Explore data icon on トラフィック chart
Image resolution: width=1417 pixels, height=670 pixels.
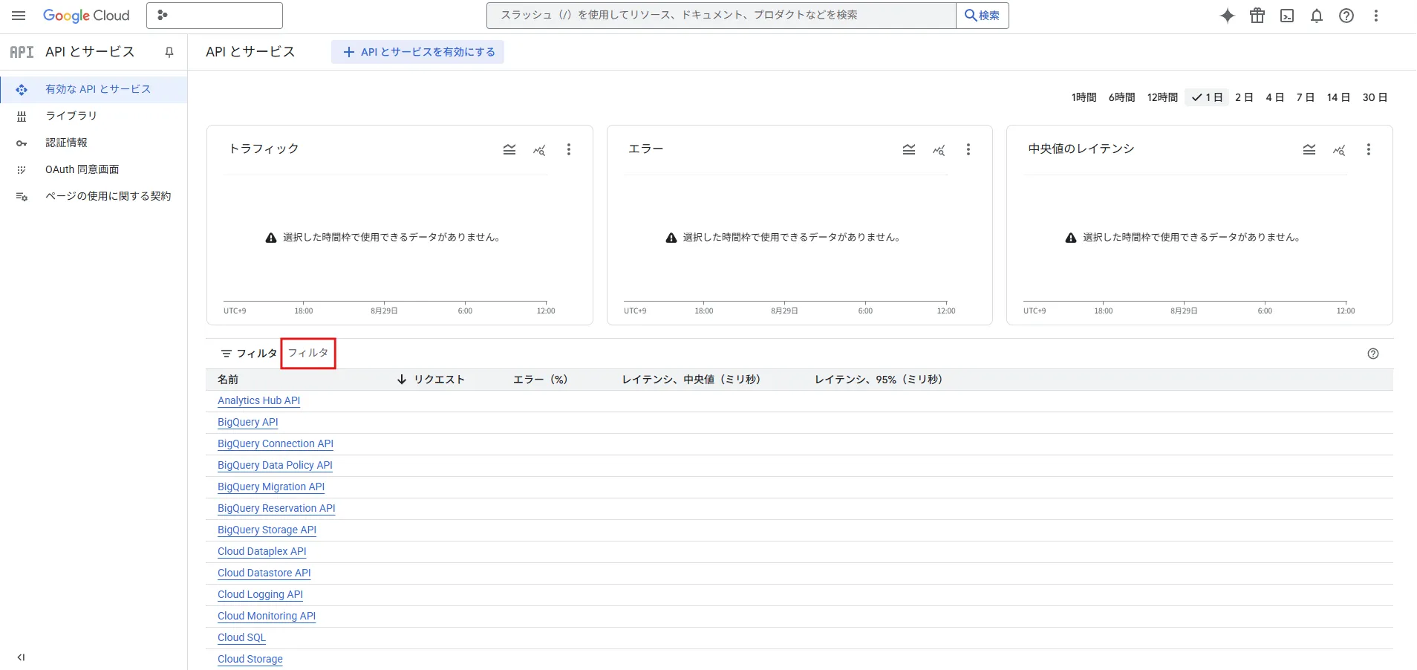[x=539, y=149]
